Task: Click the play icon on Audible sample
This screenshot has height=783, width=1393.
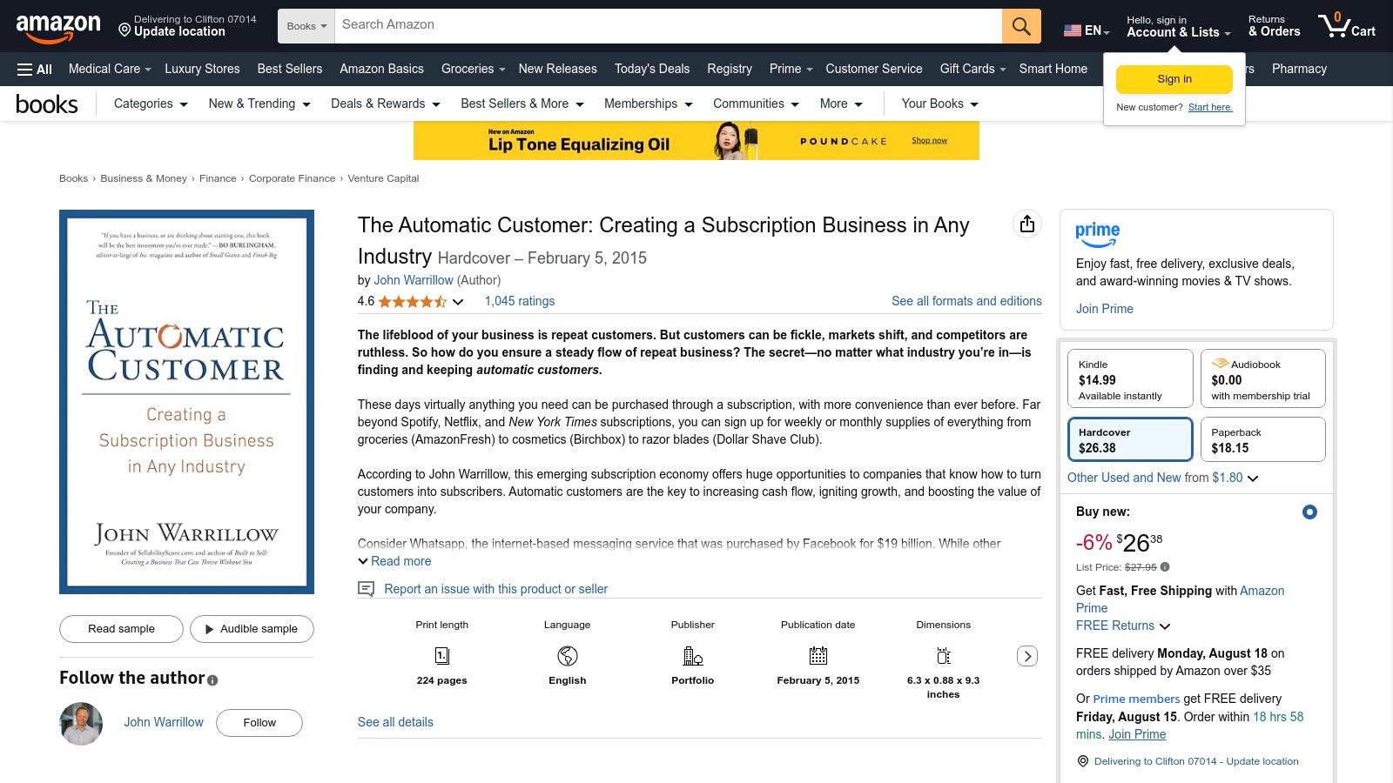Action: (209, 629)
